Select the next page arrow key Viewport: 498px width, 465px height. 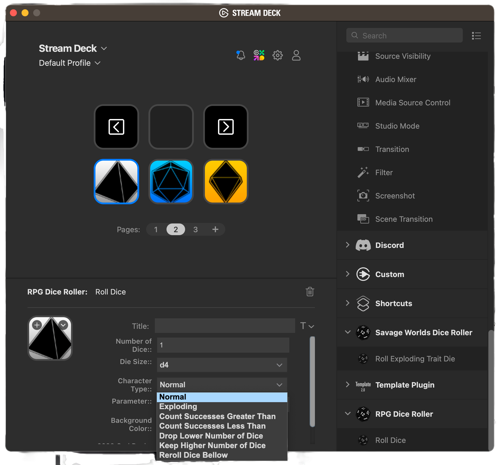(x=226, y=127)
